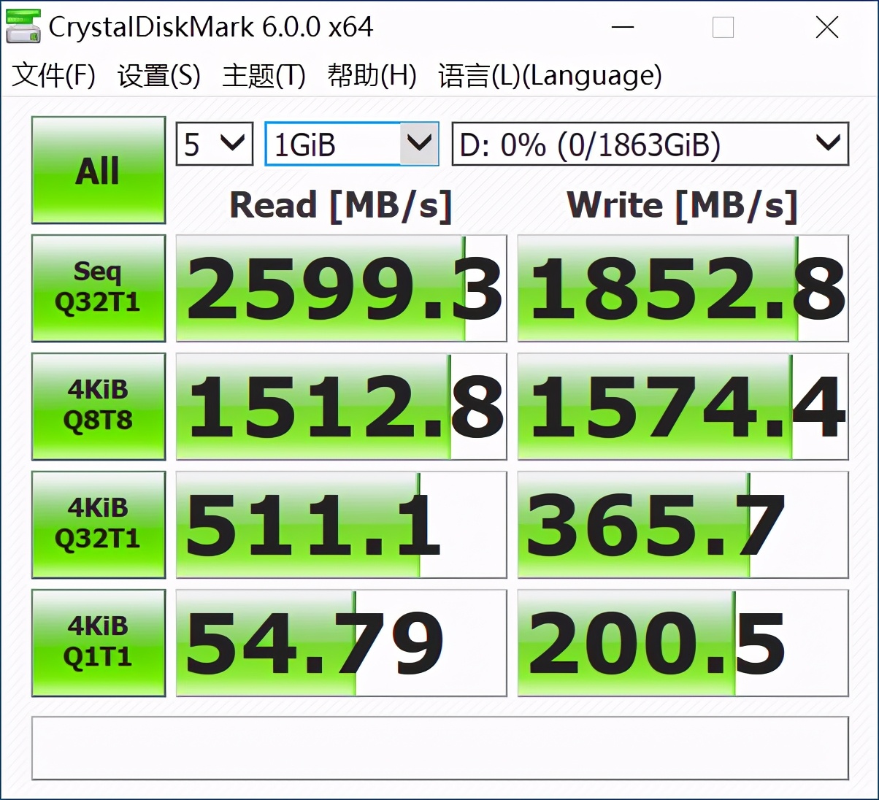Select the Seq Q32T1 write result 1852.8
This screenshot has height=800, width=879.
683,288
